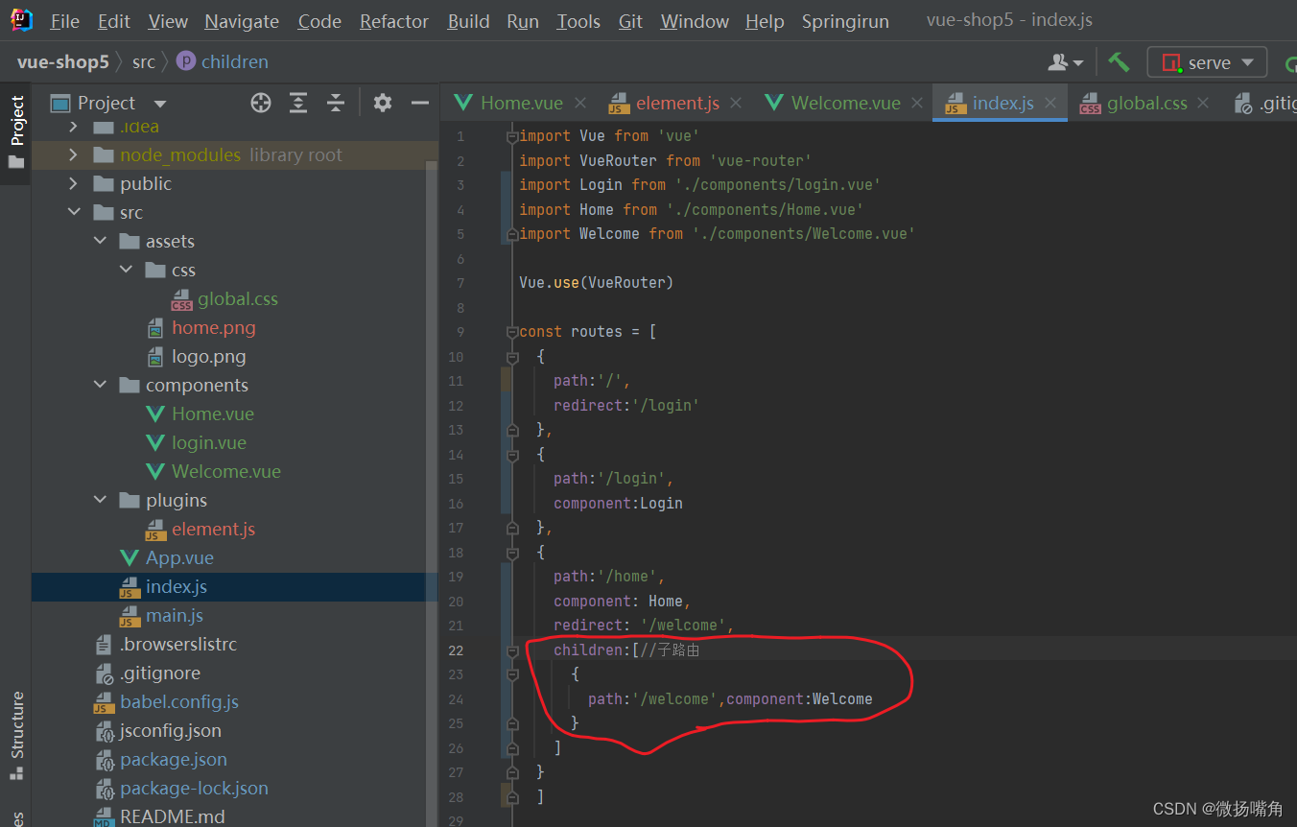Screen dimensions: 1297x827
Task: Click the Build project hammer icon
Action: pos(1119,62)
